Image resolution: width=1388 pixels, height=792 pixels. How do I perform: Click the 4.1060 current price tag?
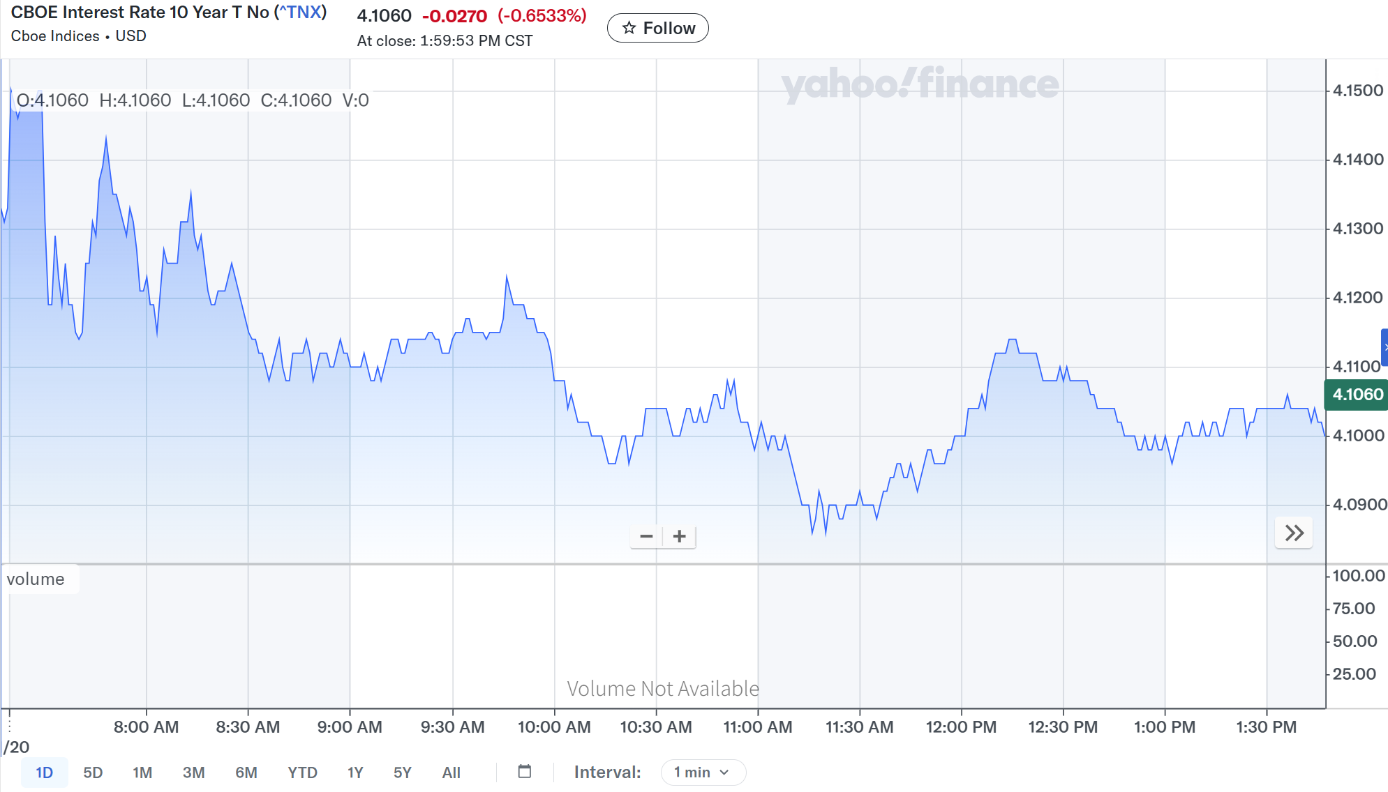pos(1357,395)
